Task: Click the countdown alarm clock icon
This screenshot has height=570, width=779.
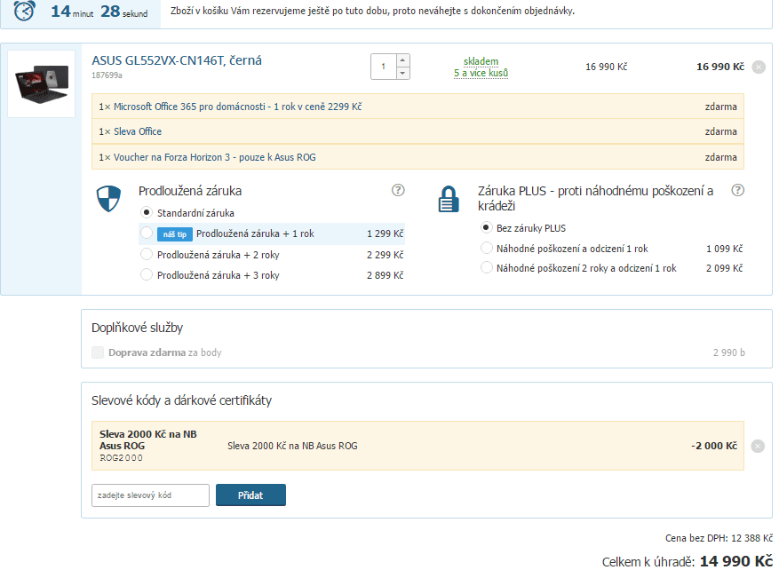Action: tap(24, 10)
